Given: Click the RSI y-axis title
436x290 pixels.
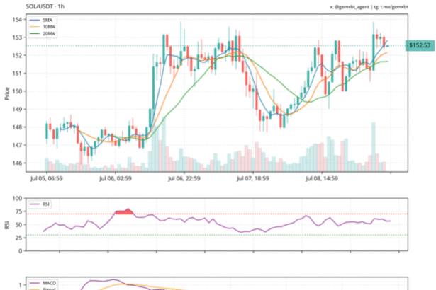Looking at the screenshot, I should pos(6,224).
